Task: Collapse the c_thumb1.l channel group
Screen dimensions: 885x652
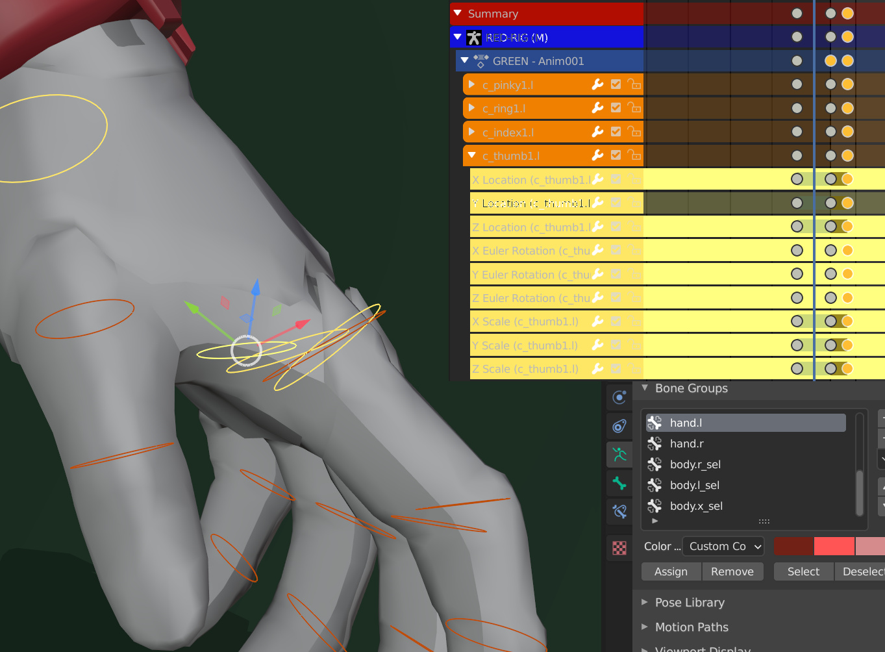Action: pyautogui.click(x=472, y=155)
